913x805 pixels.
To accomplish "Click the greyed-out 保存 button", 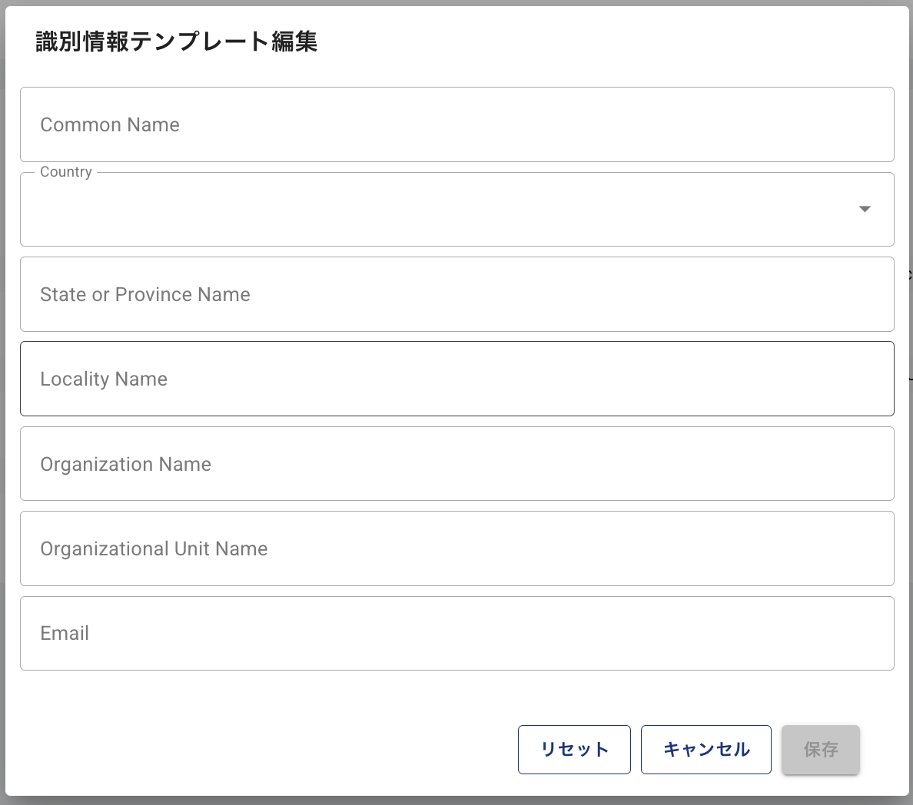I will click(x=820, y=750).
